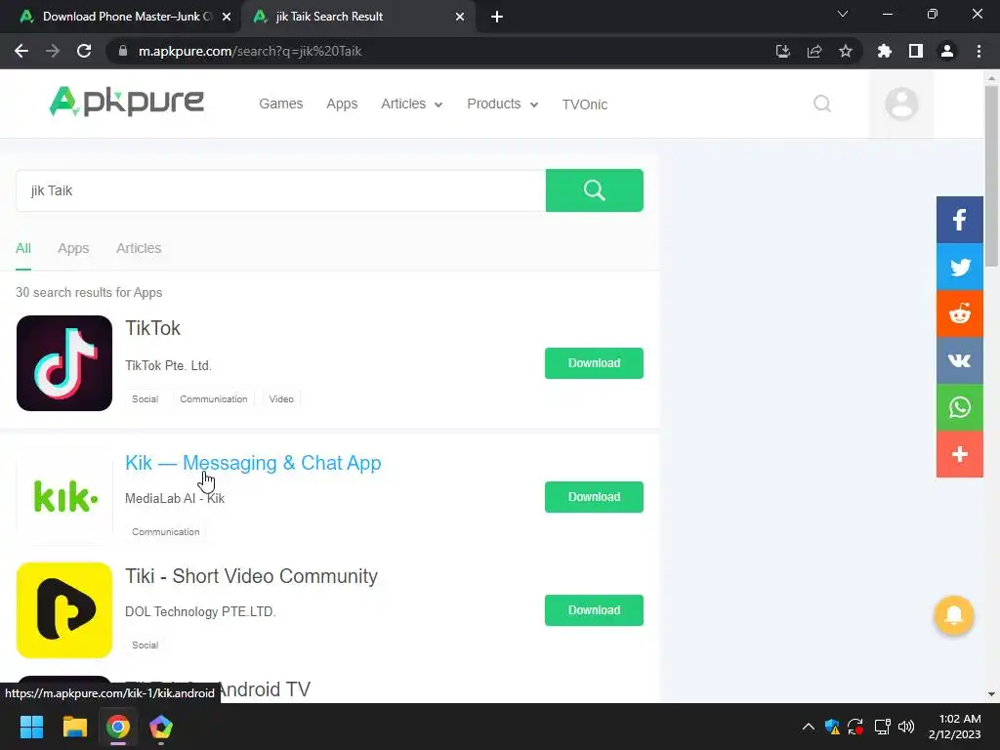Click the APKPure logo
Image resolution: width=1000 pixels, height=750 pixels.
[x=126, y=102]
